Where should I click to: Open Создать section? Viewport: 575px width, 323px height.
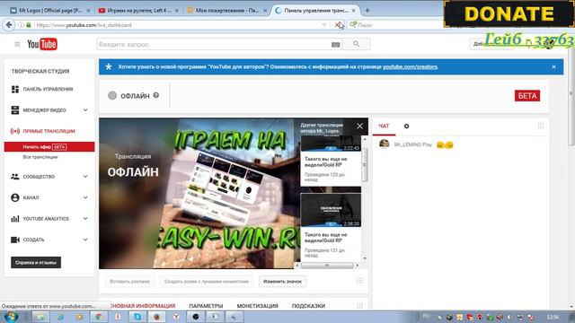33,240
